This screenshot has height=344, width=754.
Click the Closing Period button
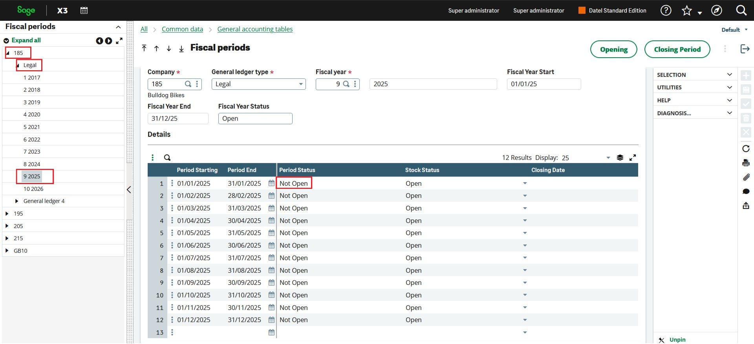point(677,49)
